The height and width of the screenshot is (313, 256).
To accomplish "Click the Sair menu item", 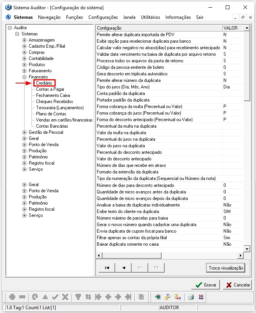I will tap(200, 17).
